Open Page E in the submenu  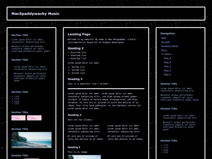pyautogui.click(x=167, y=74)
